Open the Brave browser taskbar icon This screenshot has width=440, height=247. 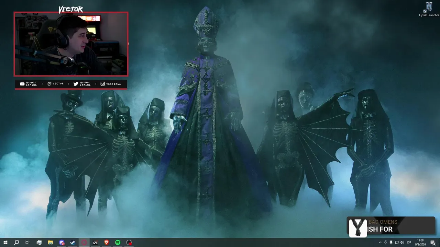(x=107, y=243)
